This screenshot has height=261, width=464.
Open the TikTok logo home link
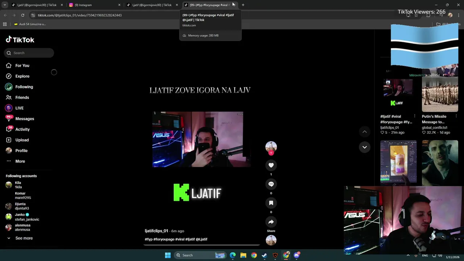click(x=20, y=40)
